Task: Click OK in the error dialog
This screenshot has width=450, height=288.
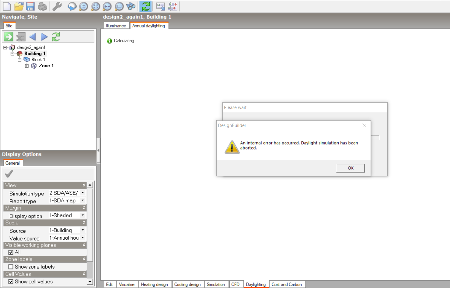Action: point(351,168)
